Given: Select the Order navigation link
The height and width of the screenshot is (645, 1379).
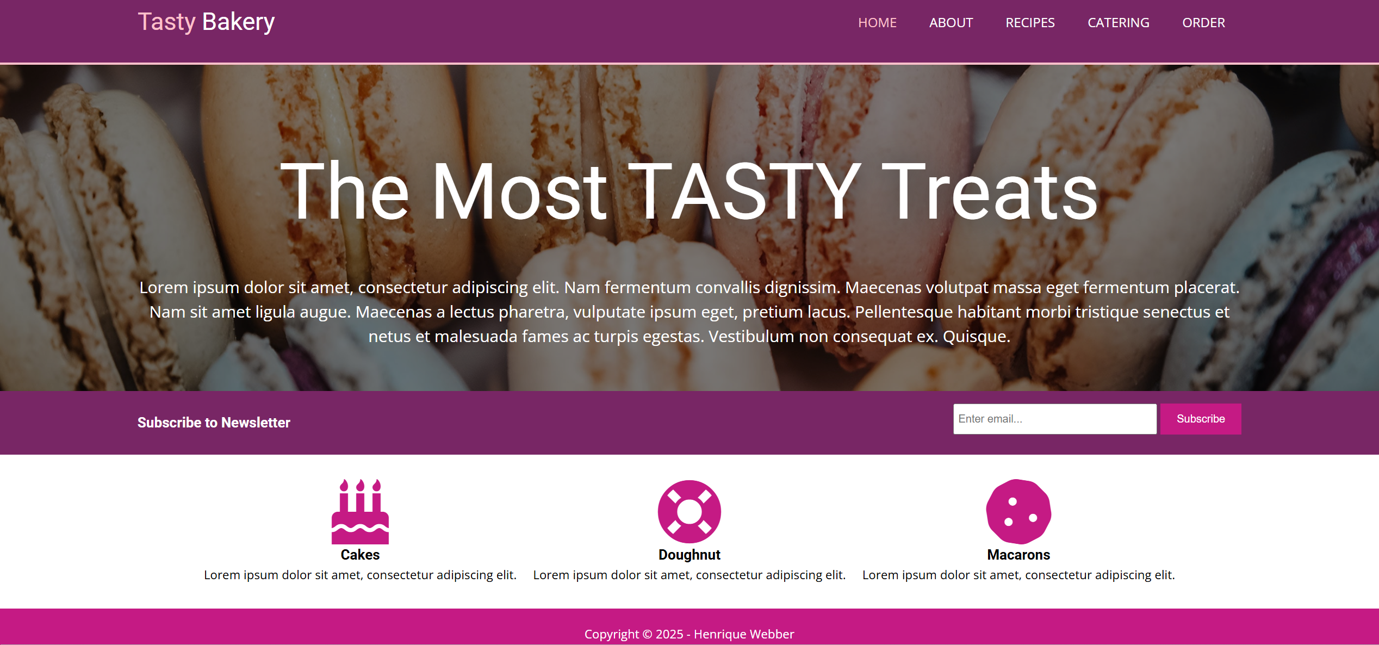Looking at the screenshot, I should (x=1203, y=23).
